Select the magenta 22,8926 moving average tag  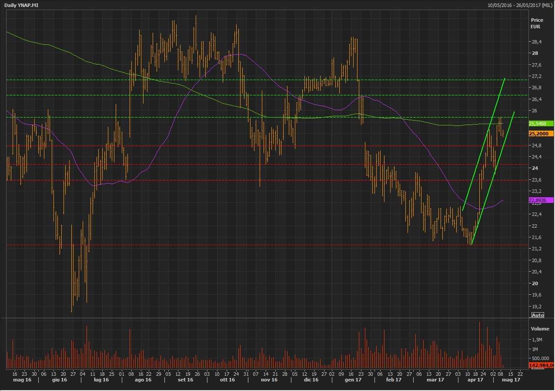point(541,200)
